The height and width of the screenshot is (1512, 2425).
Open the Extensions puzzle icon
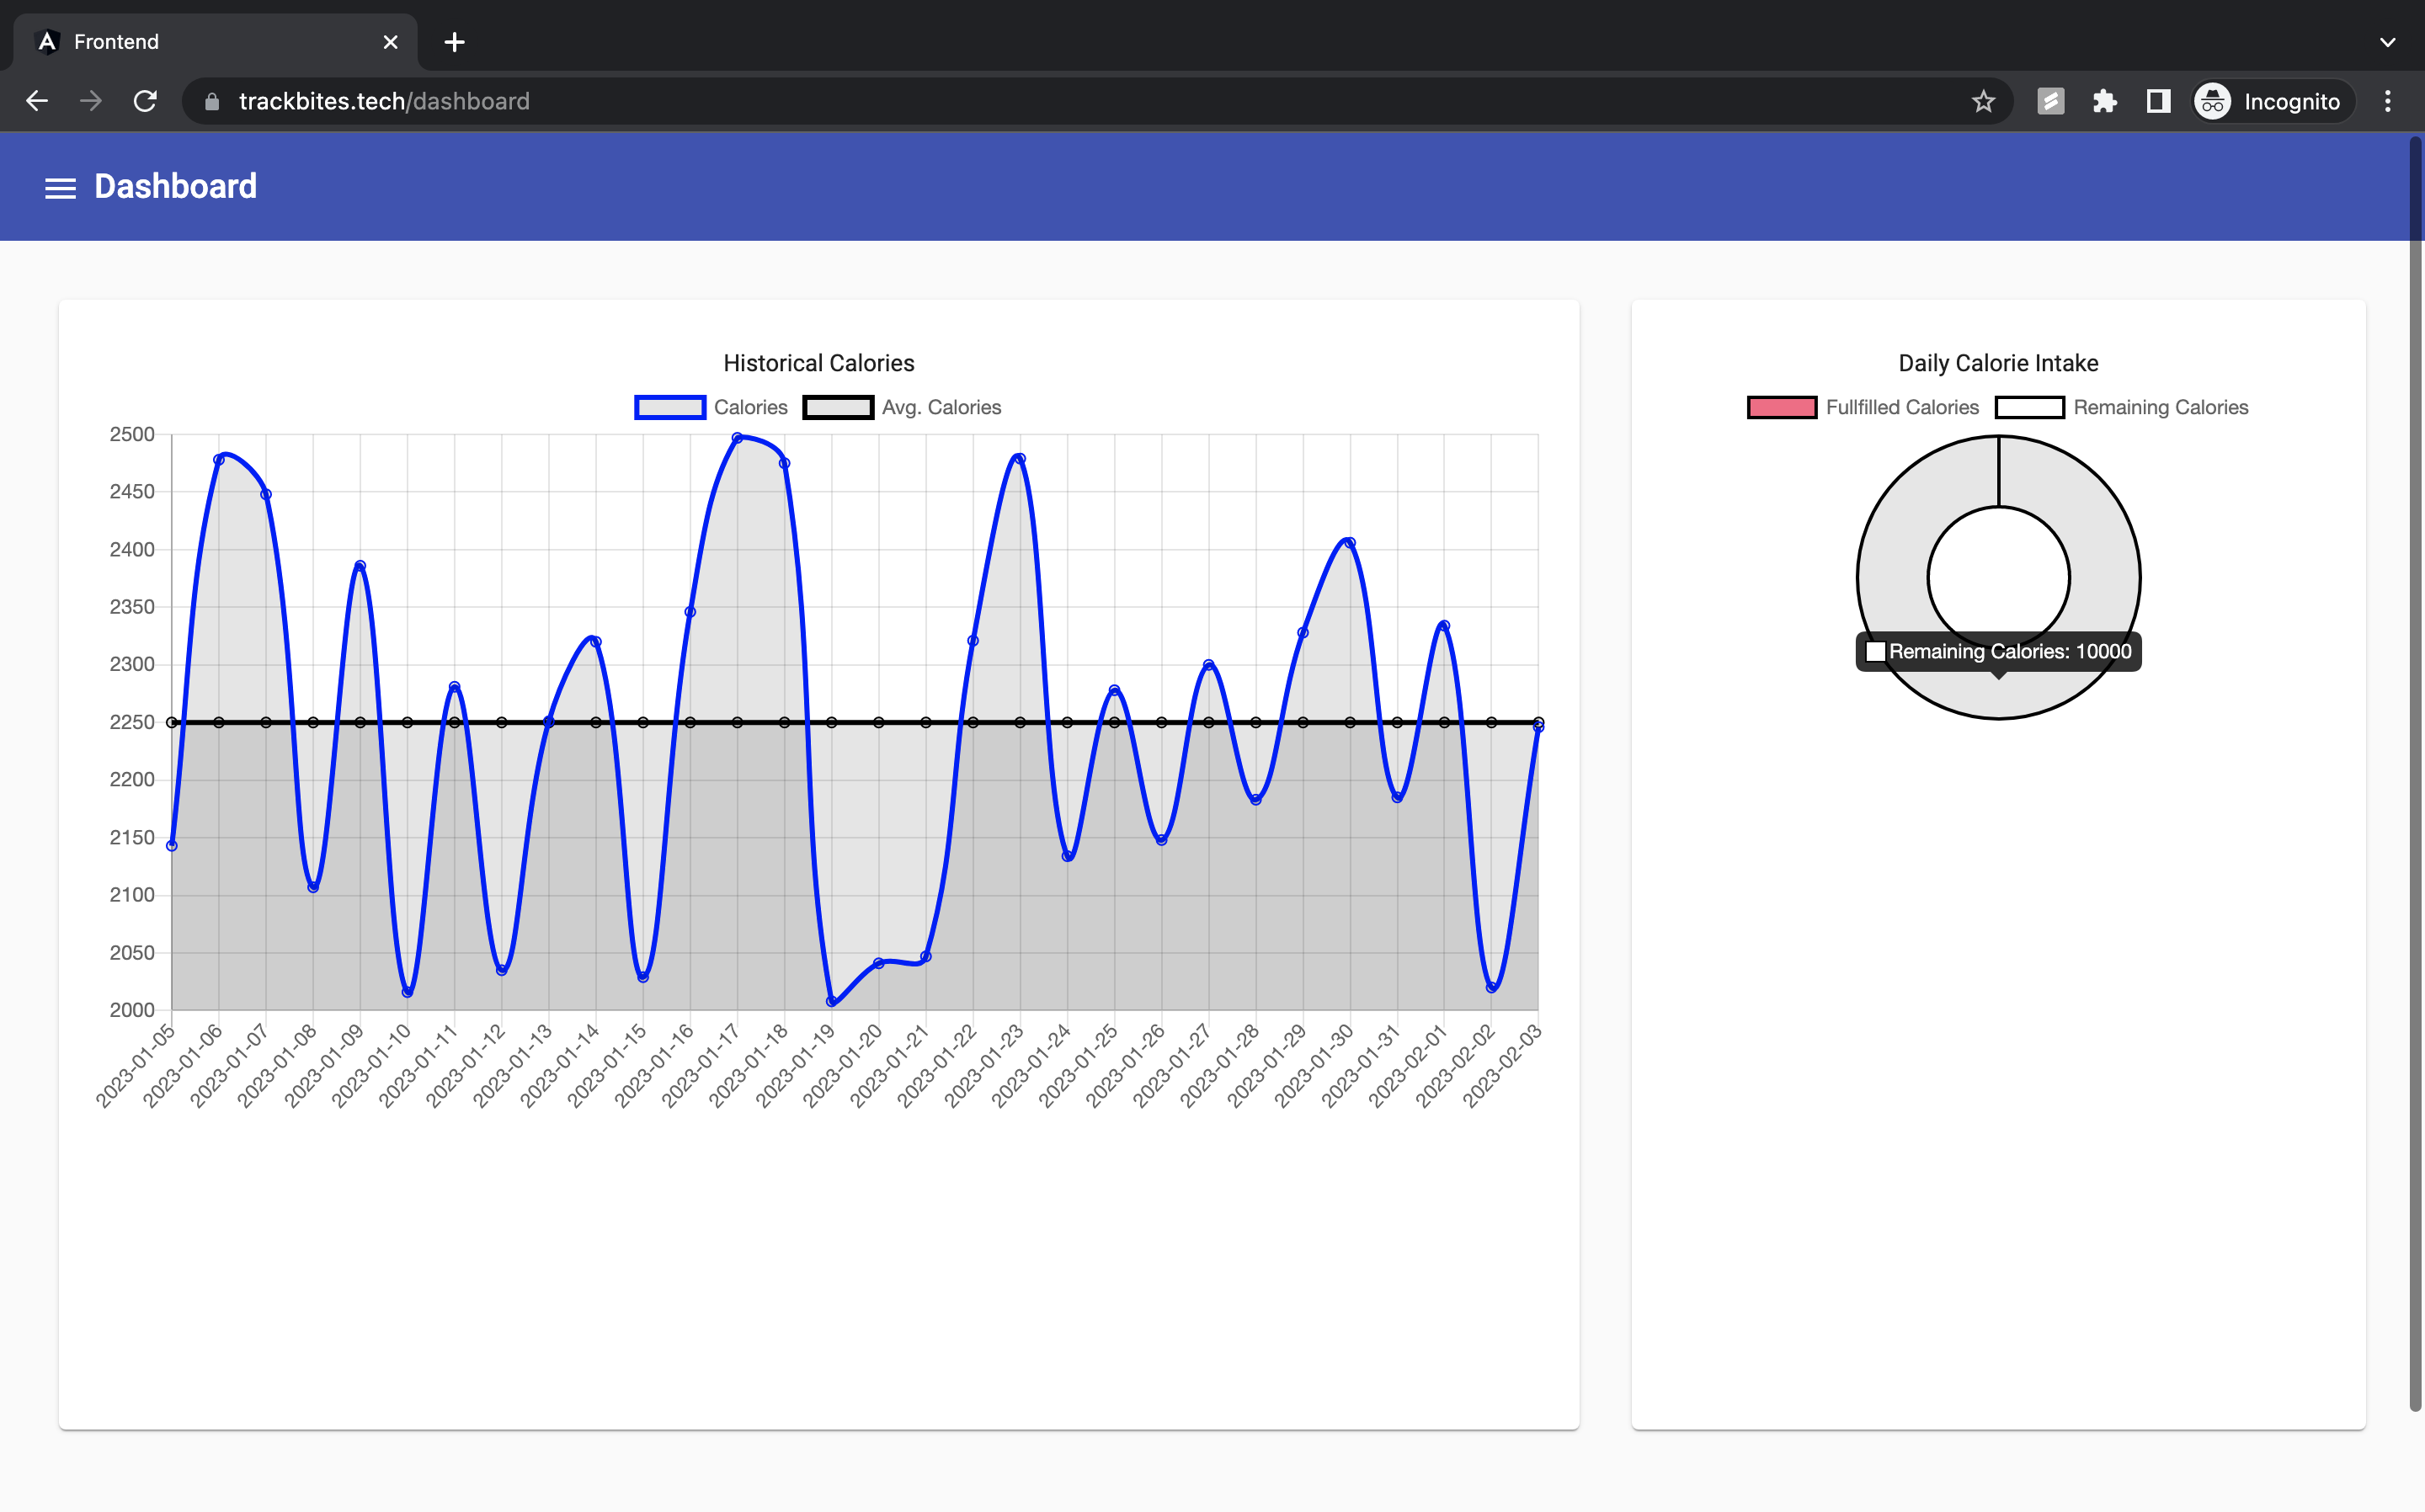tap(2104, 101)
